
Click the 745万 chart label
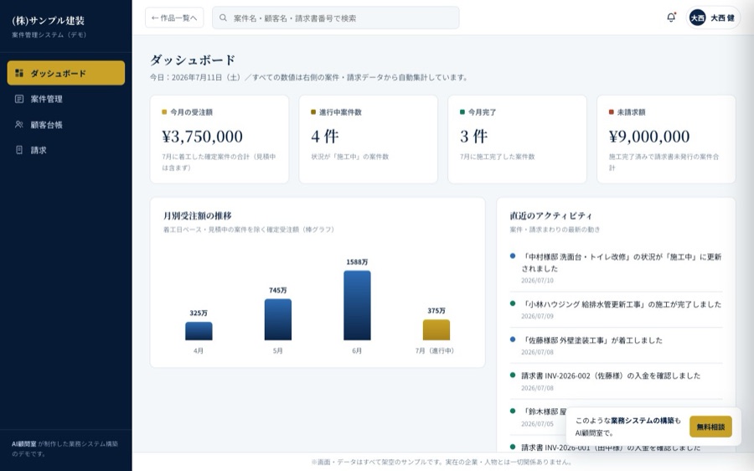click(x=278, y=291)
